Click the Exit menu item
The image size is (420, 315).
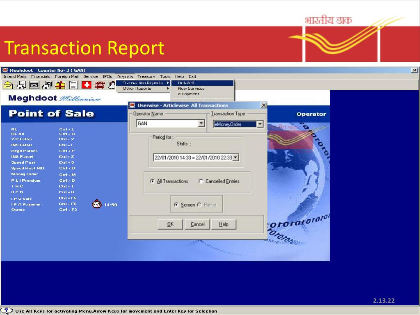click(192, 77)
